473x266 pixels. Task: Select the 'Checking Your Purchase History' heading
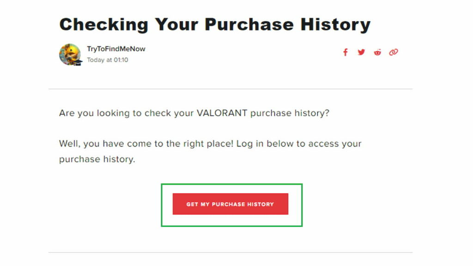(215, 24)
